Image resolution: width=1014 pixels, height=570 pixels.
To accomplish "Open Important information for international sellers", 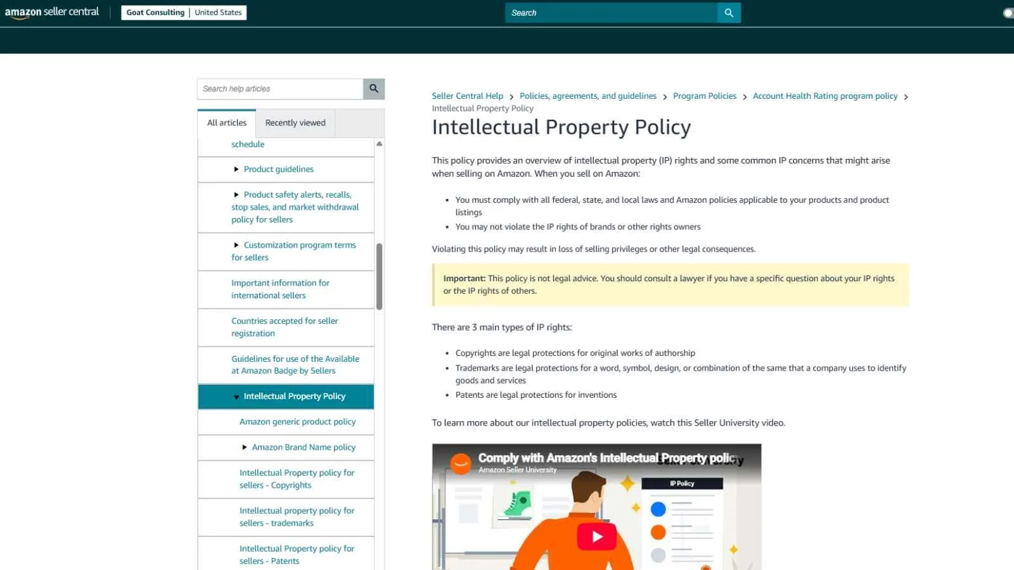I will coord(280,289).
